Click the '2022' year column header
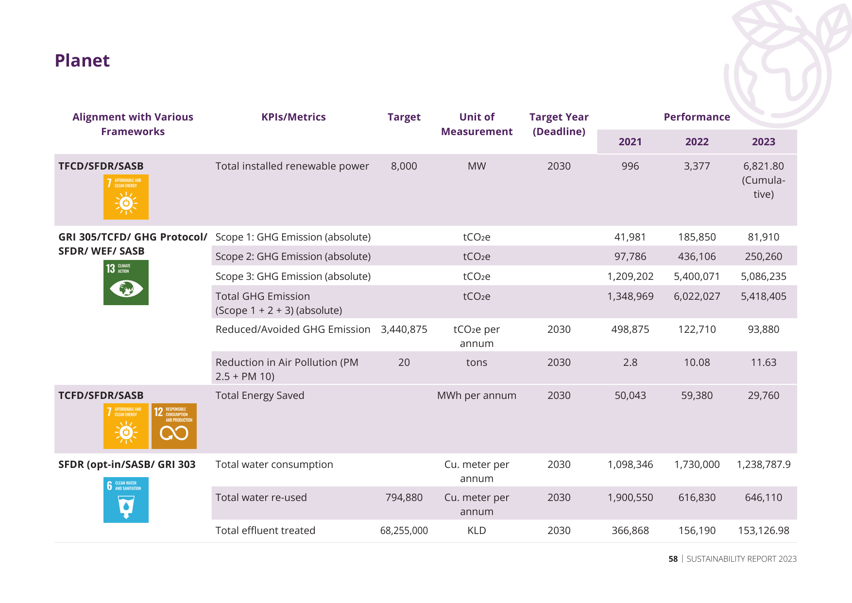This screenshot has width=852, height=603. click(697, 142)
